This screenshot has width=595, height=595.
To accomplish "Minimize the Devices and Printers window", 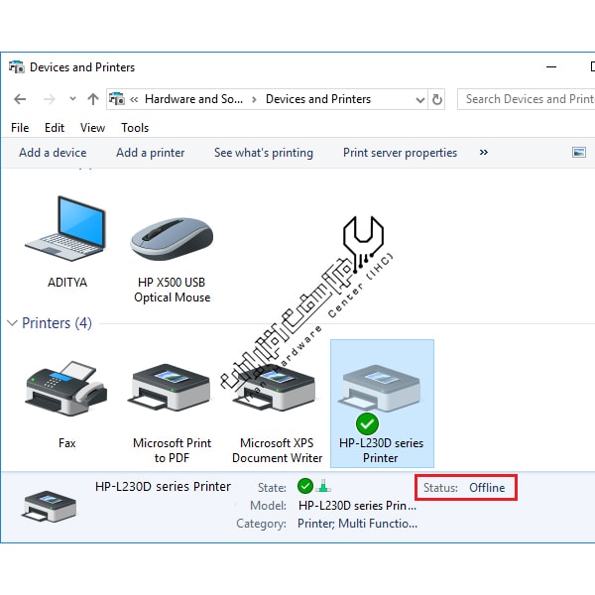I will pyautogui.click(x=551, y=67).
